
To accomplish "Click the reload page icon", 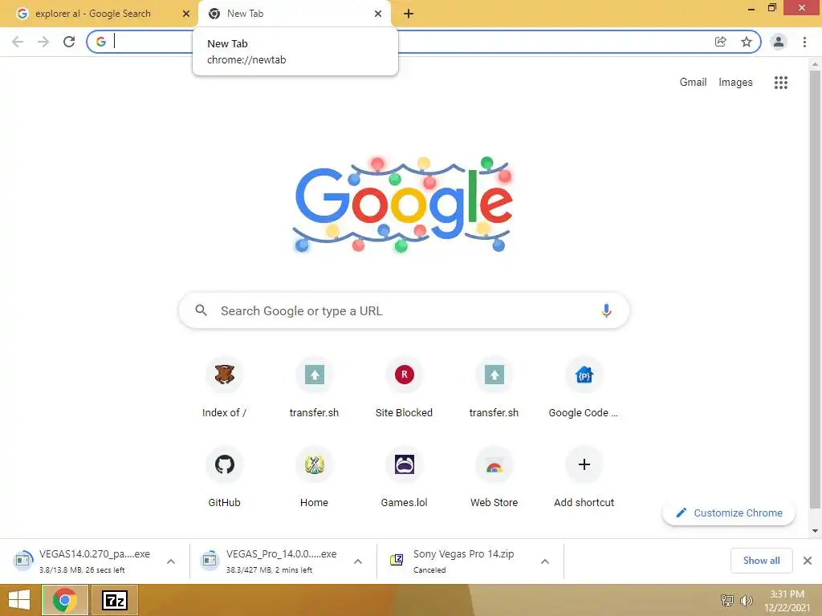I will click(x=69, y=42).
